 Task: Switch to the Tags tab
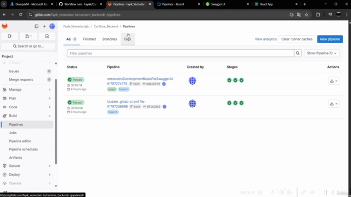[127, 39]
